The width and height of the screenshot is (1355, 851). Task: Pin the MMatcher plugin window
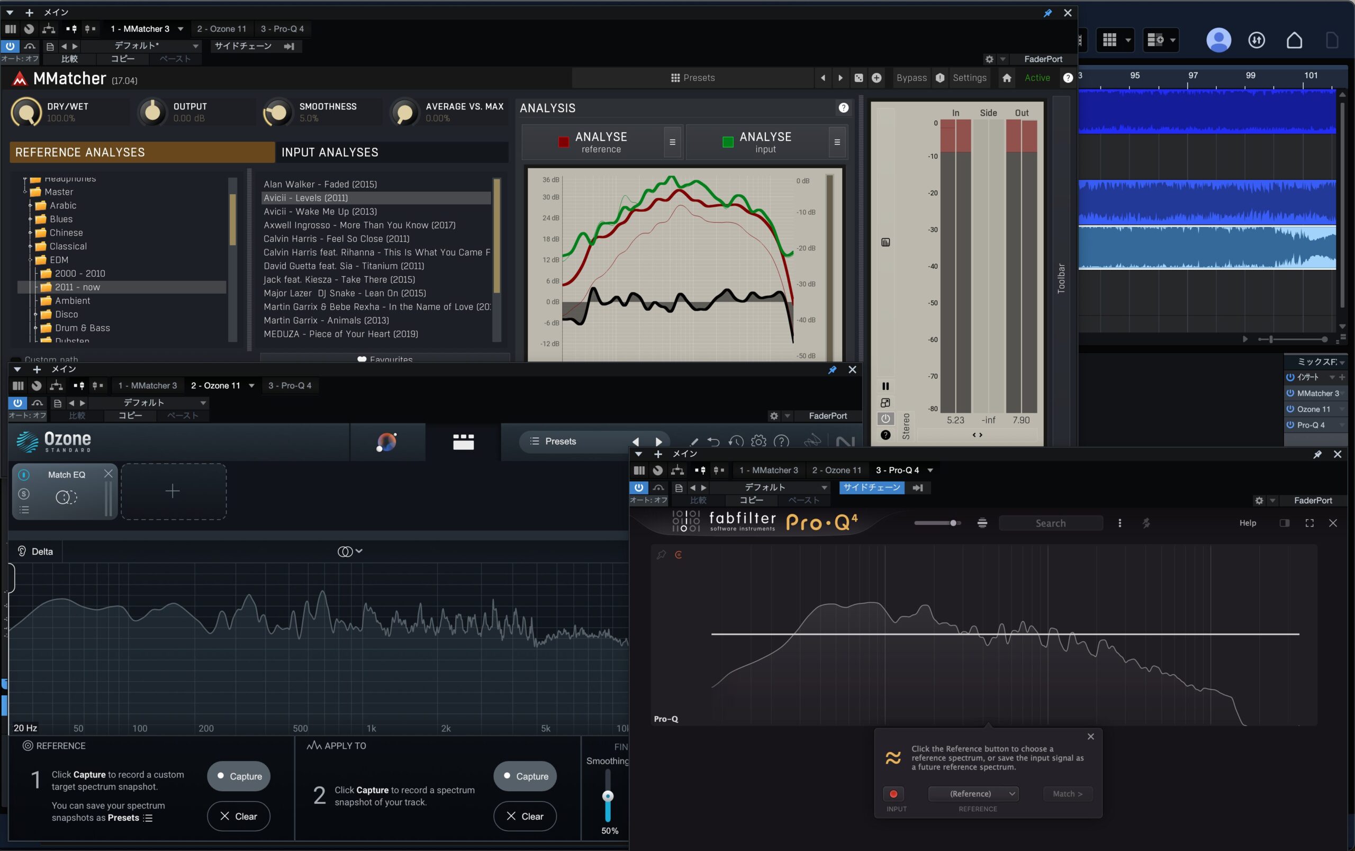tap(1048, 13)
